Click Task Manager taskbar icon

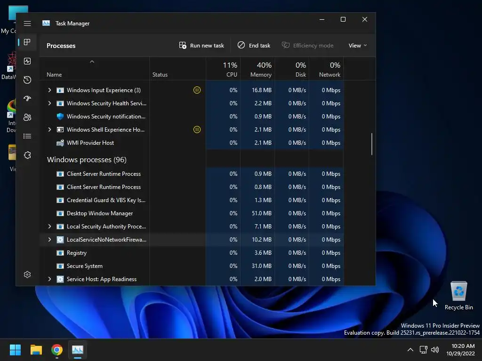[78, 350]
